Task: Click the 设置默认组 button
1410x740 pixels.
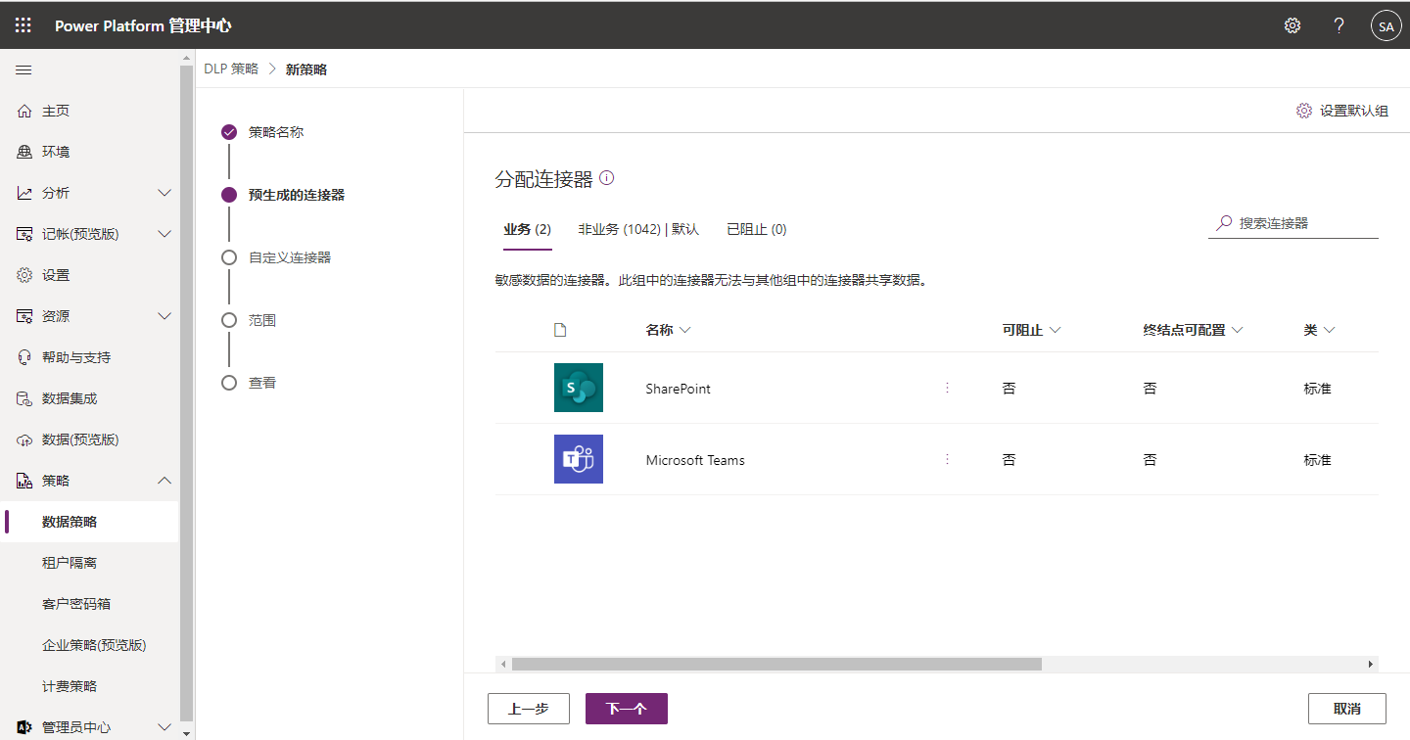Action: [x=1342, y=111]
